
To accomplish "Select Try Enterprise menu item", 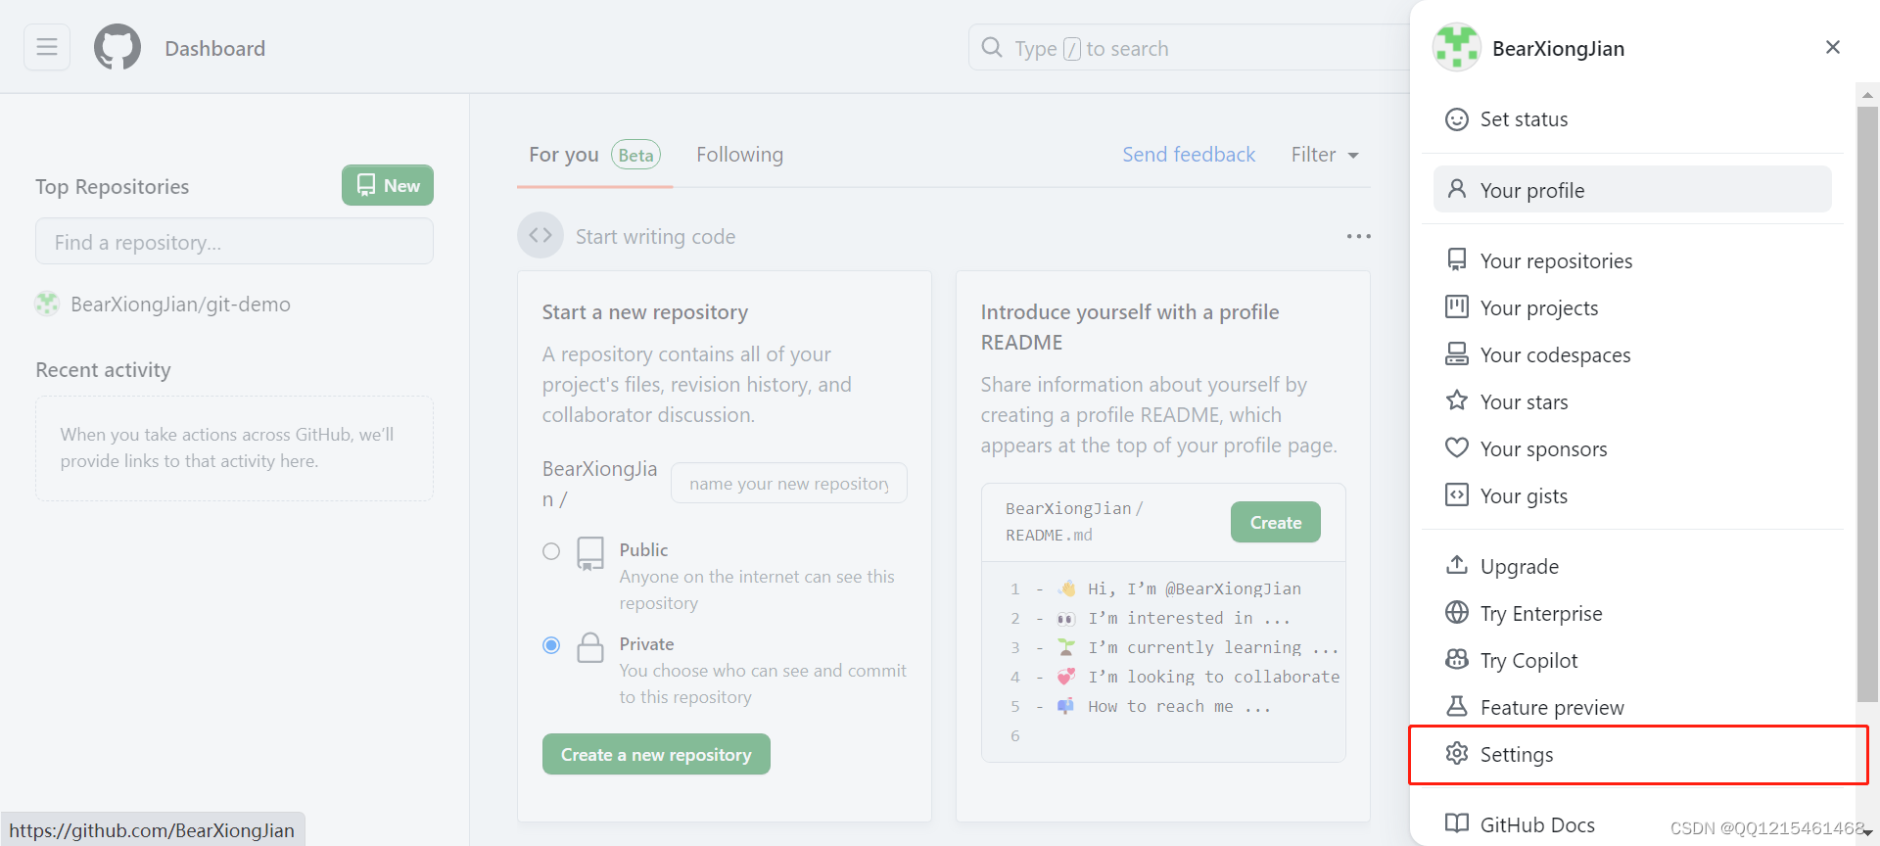I will [1632, 613].
